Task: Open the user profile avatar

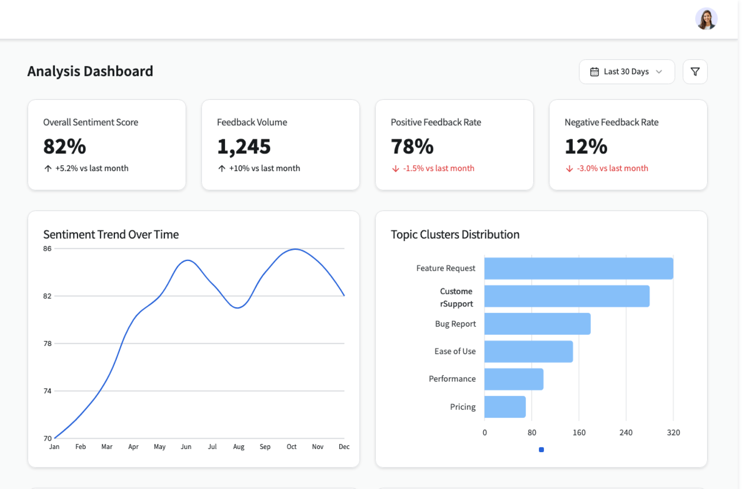Action: coord(706,19)
